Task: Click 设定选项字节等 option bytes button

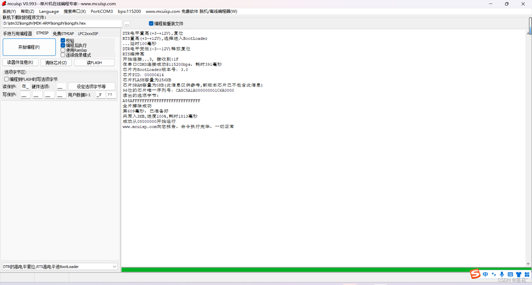Action: [91, 86]
